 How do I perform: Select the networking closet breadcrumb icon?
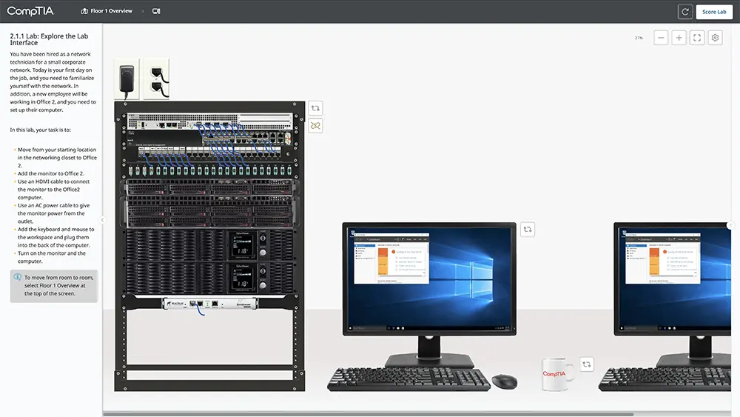(x=156, y=11)
